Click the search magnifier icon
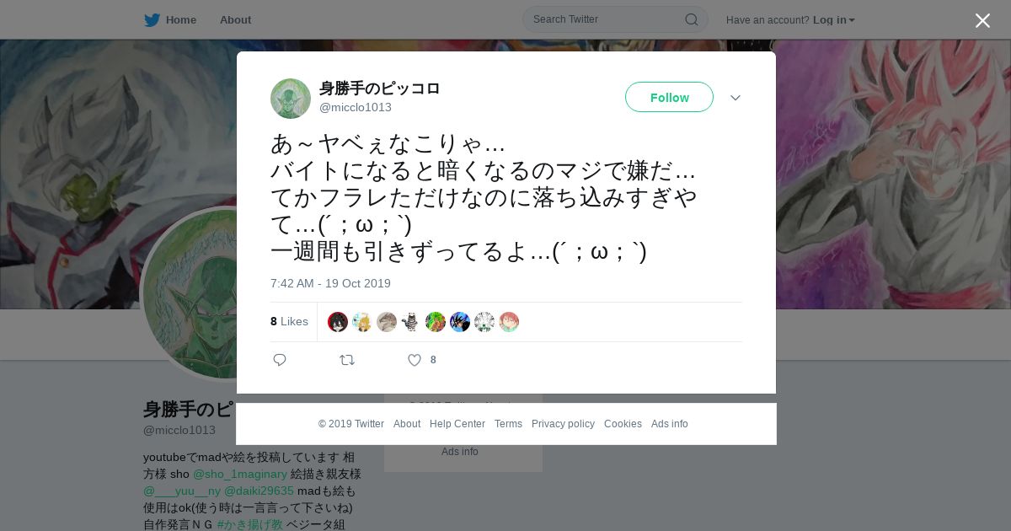The height and width of the screenshot is (531, 1011). coord(691,19)
